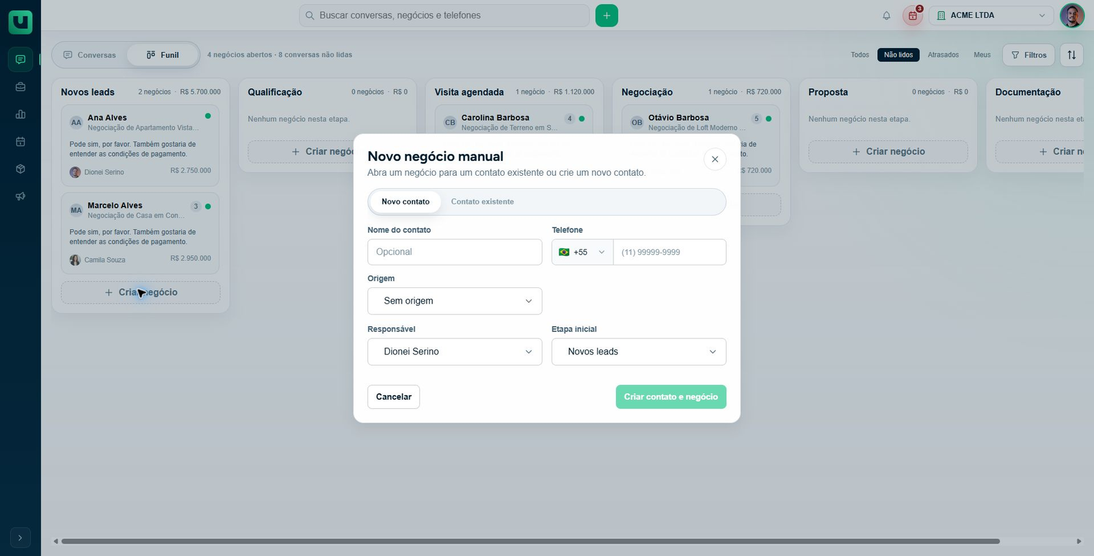
Task: Open the ACME LTDA company dropdown
Action: pos(992,16)
